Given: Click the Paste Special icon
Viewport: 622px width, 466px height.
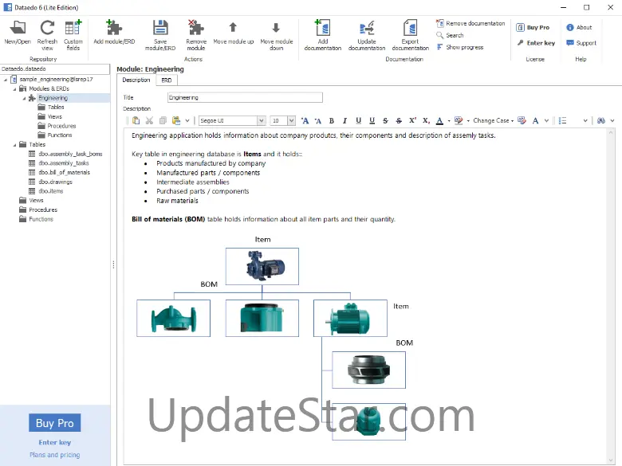Looking at the screenshot, I should click(176, 120).
